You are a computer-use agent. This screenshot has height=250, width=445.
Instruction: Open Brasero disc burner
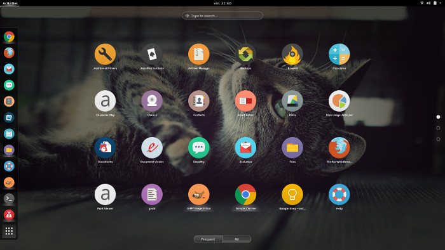(292, 54)
